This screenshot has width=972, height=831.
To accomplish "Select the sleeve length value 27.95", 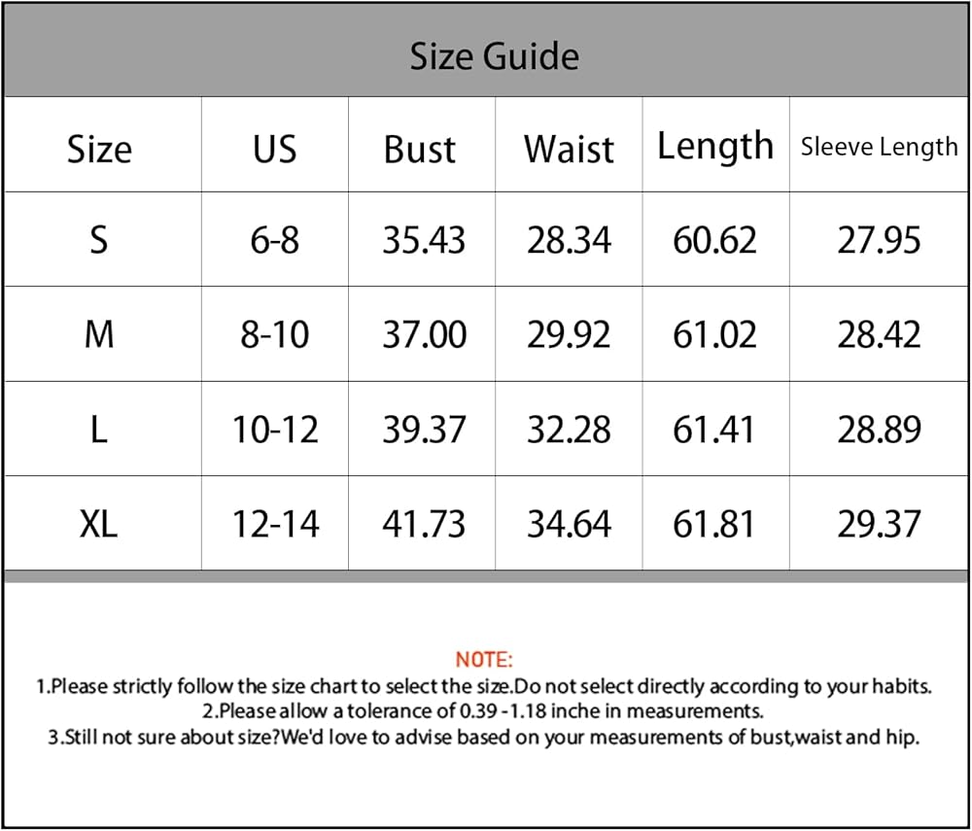I will 879,239.
